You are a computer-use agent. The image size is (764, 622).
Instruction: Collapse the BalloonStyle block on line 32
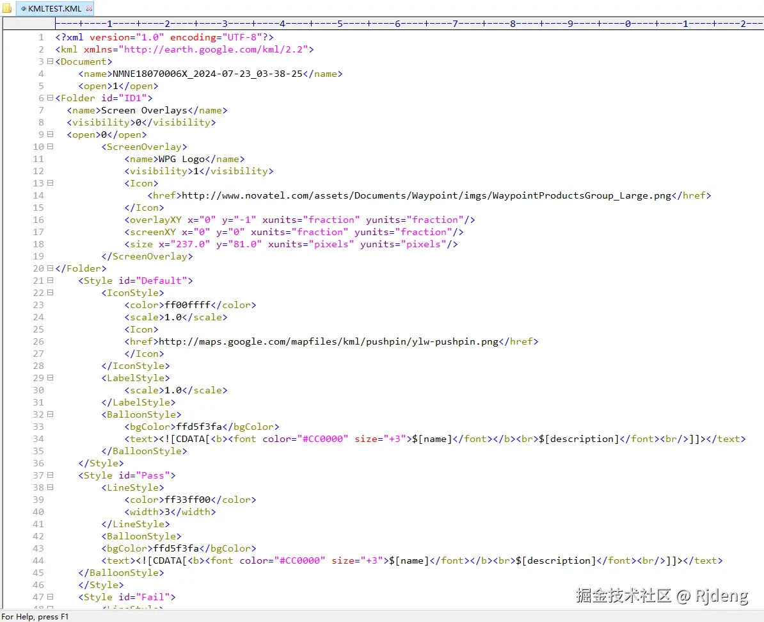pos(50,414)
